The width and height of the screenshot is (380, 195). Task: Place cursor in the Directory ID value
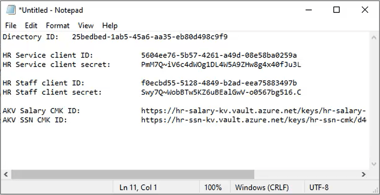[x=150, y=37]
